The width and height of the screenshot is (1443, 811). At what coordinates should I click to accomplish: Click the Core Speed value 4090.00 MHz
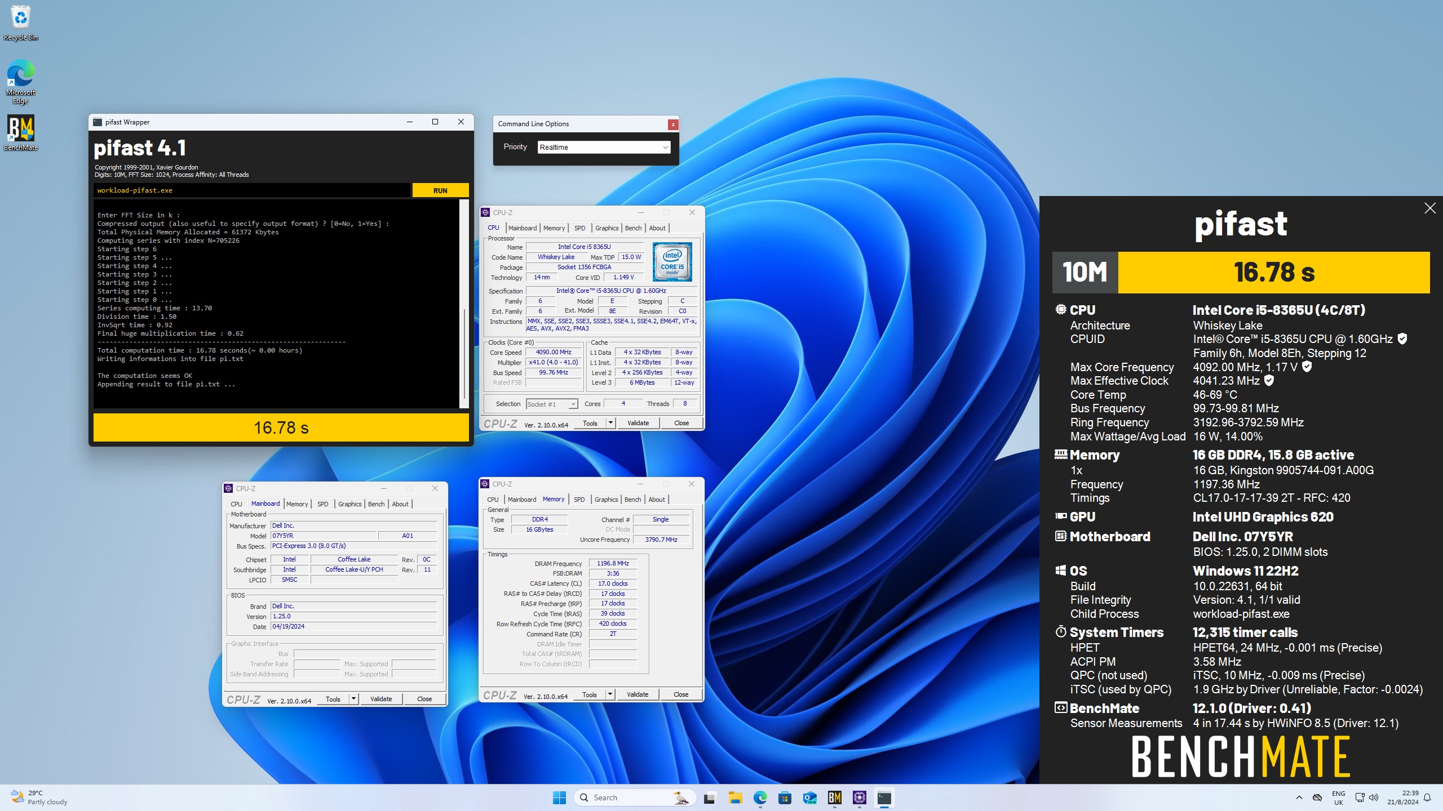tap(554, 352)
